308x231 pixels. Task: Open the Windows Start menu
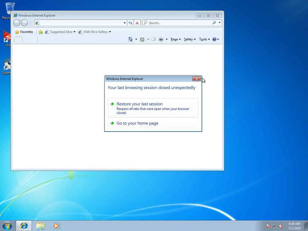[x=7, y=226]
